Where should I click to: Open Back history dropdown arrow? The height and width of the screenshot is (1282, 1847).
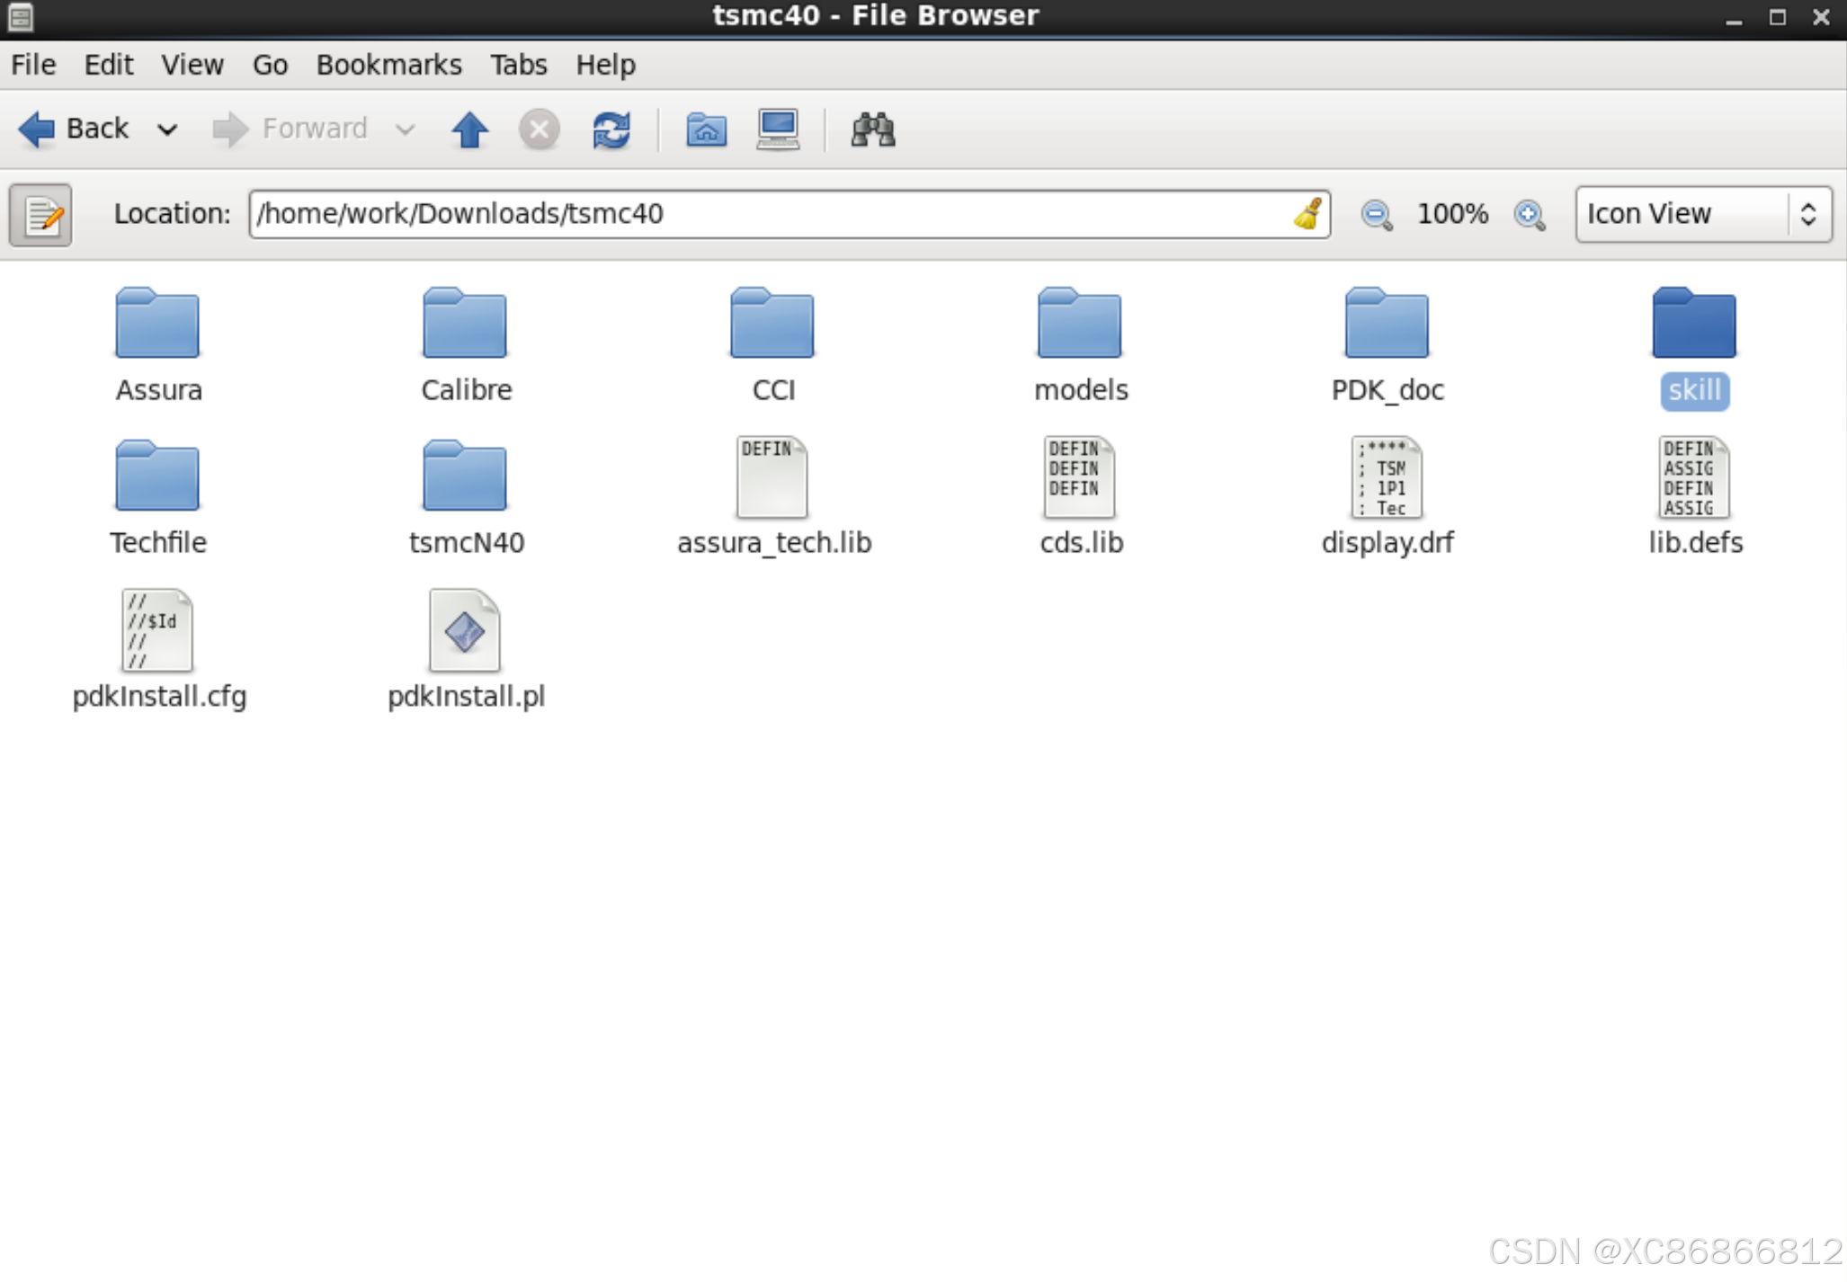(x=167, y=129)
